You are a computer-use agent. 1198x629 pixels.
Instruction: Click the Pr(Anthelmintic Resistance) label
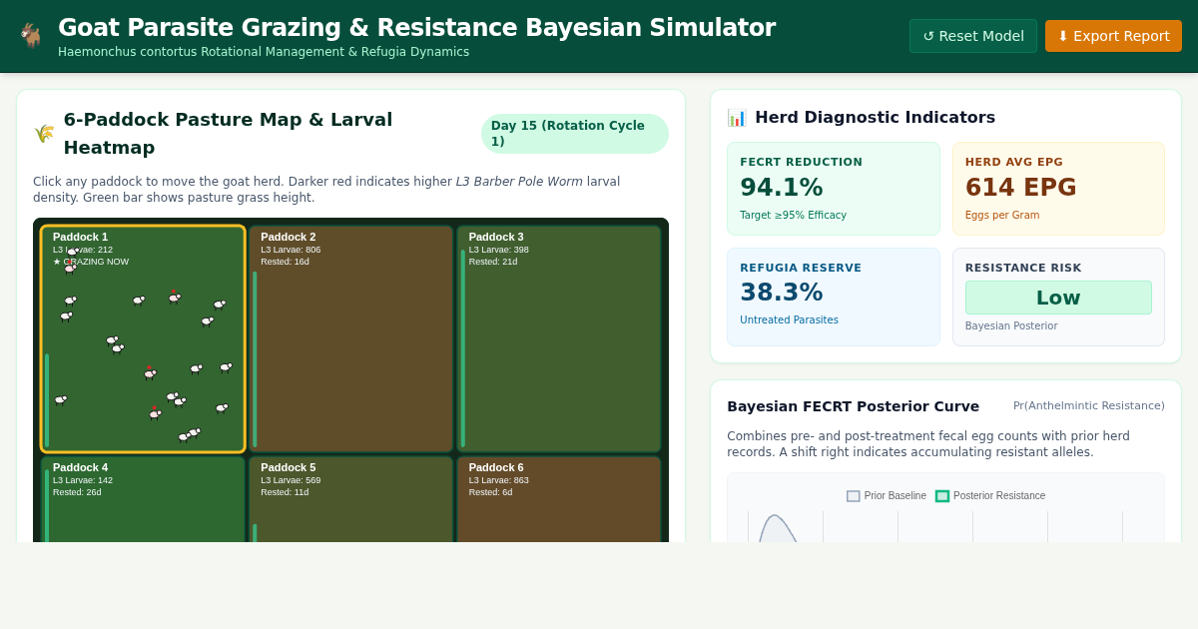[1089, 405]
